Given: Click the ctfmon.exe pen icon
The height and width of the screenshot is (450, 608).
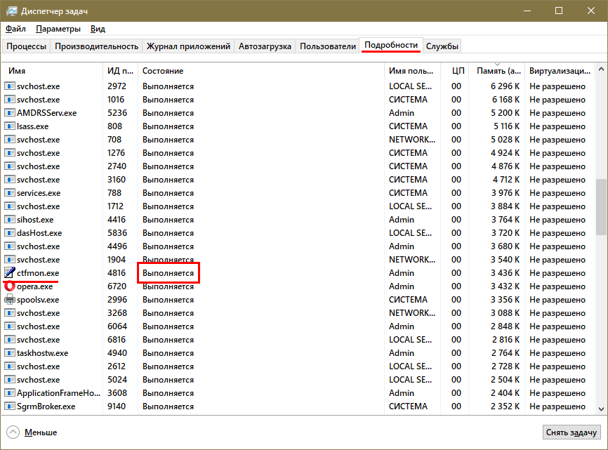Looking at the screenshot, I should click(10, 273).
